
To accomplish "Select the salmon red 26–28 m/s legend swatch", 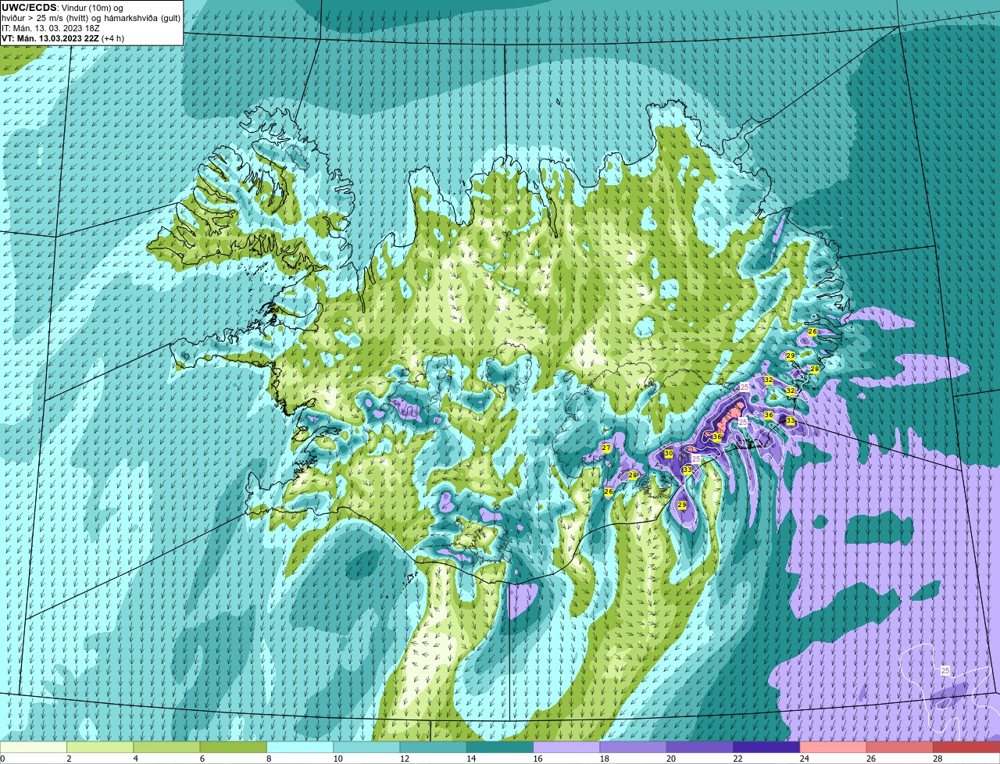I will click(898, 747).
